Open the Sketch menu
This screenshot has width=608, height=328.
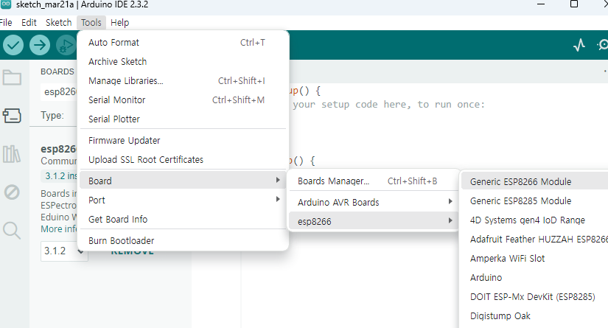click(58, 23)
